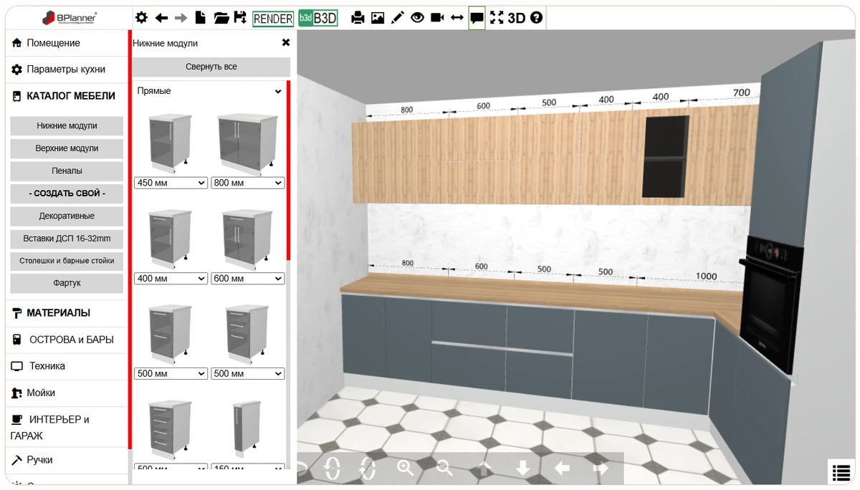Open the B3D export tool
Viewport: 860px width, 490px height.
tap(317, 19)
